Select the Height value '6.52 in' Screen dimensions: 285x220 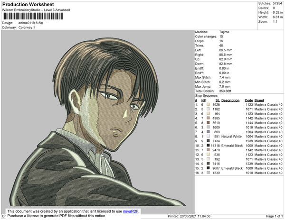(277, 12)
